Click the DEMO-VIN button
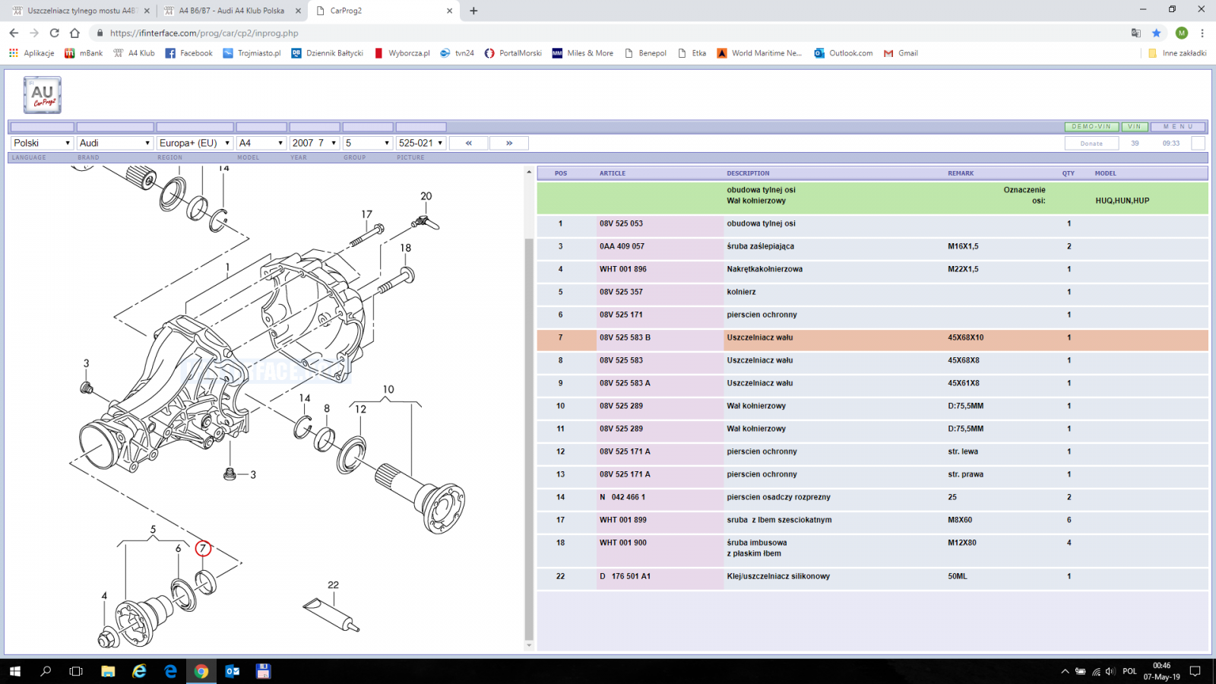1216x684 pixels. point(1091,127)
